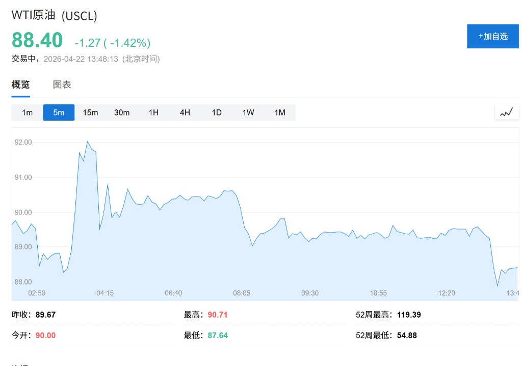
Task: Show the 1D daily chart
Action: (x=217, y=112)
